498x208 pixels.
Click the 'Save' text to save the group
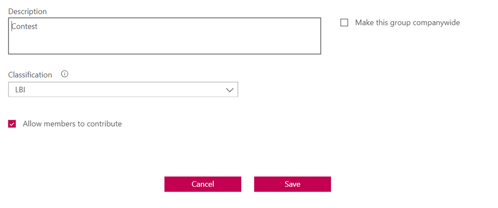point(292,184)
